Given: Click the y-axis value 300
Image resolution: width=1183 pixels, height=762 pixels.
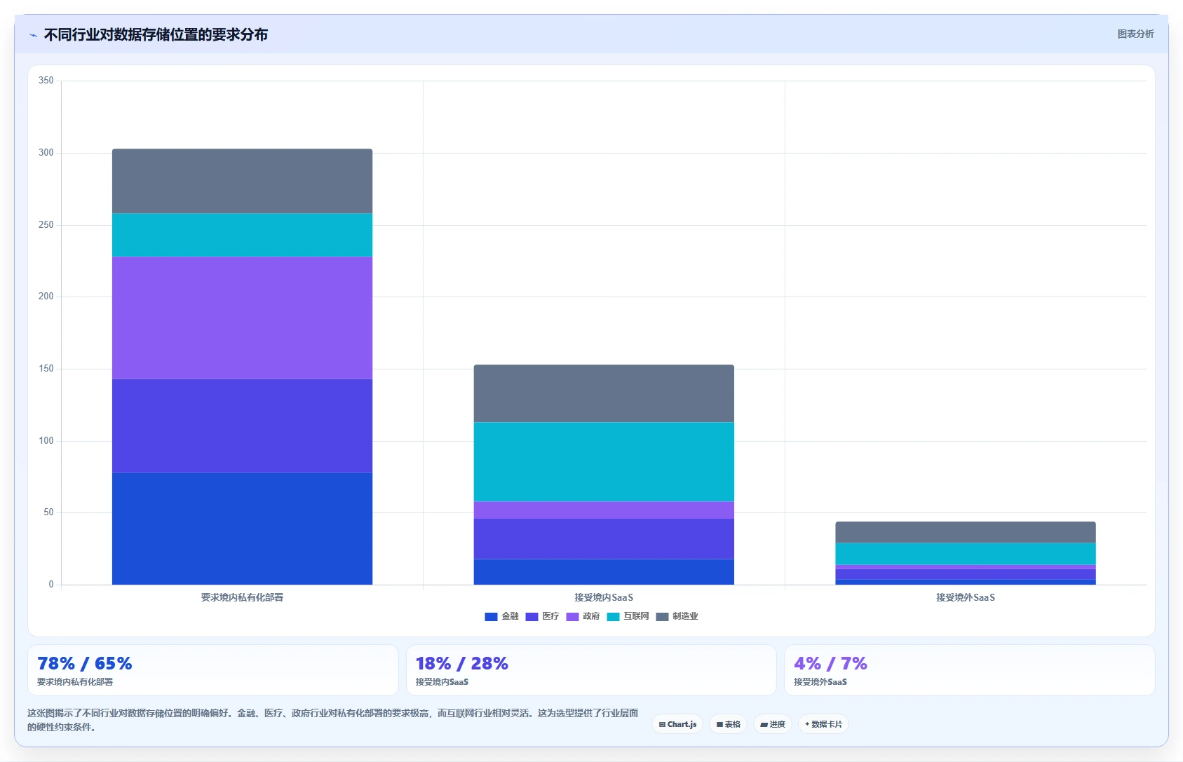Looking at the screenshot, I should tap(46, 153).
